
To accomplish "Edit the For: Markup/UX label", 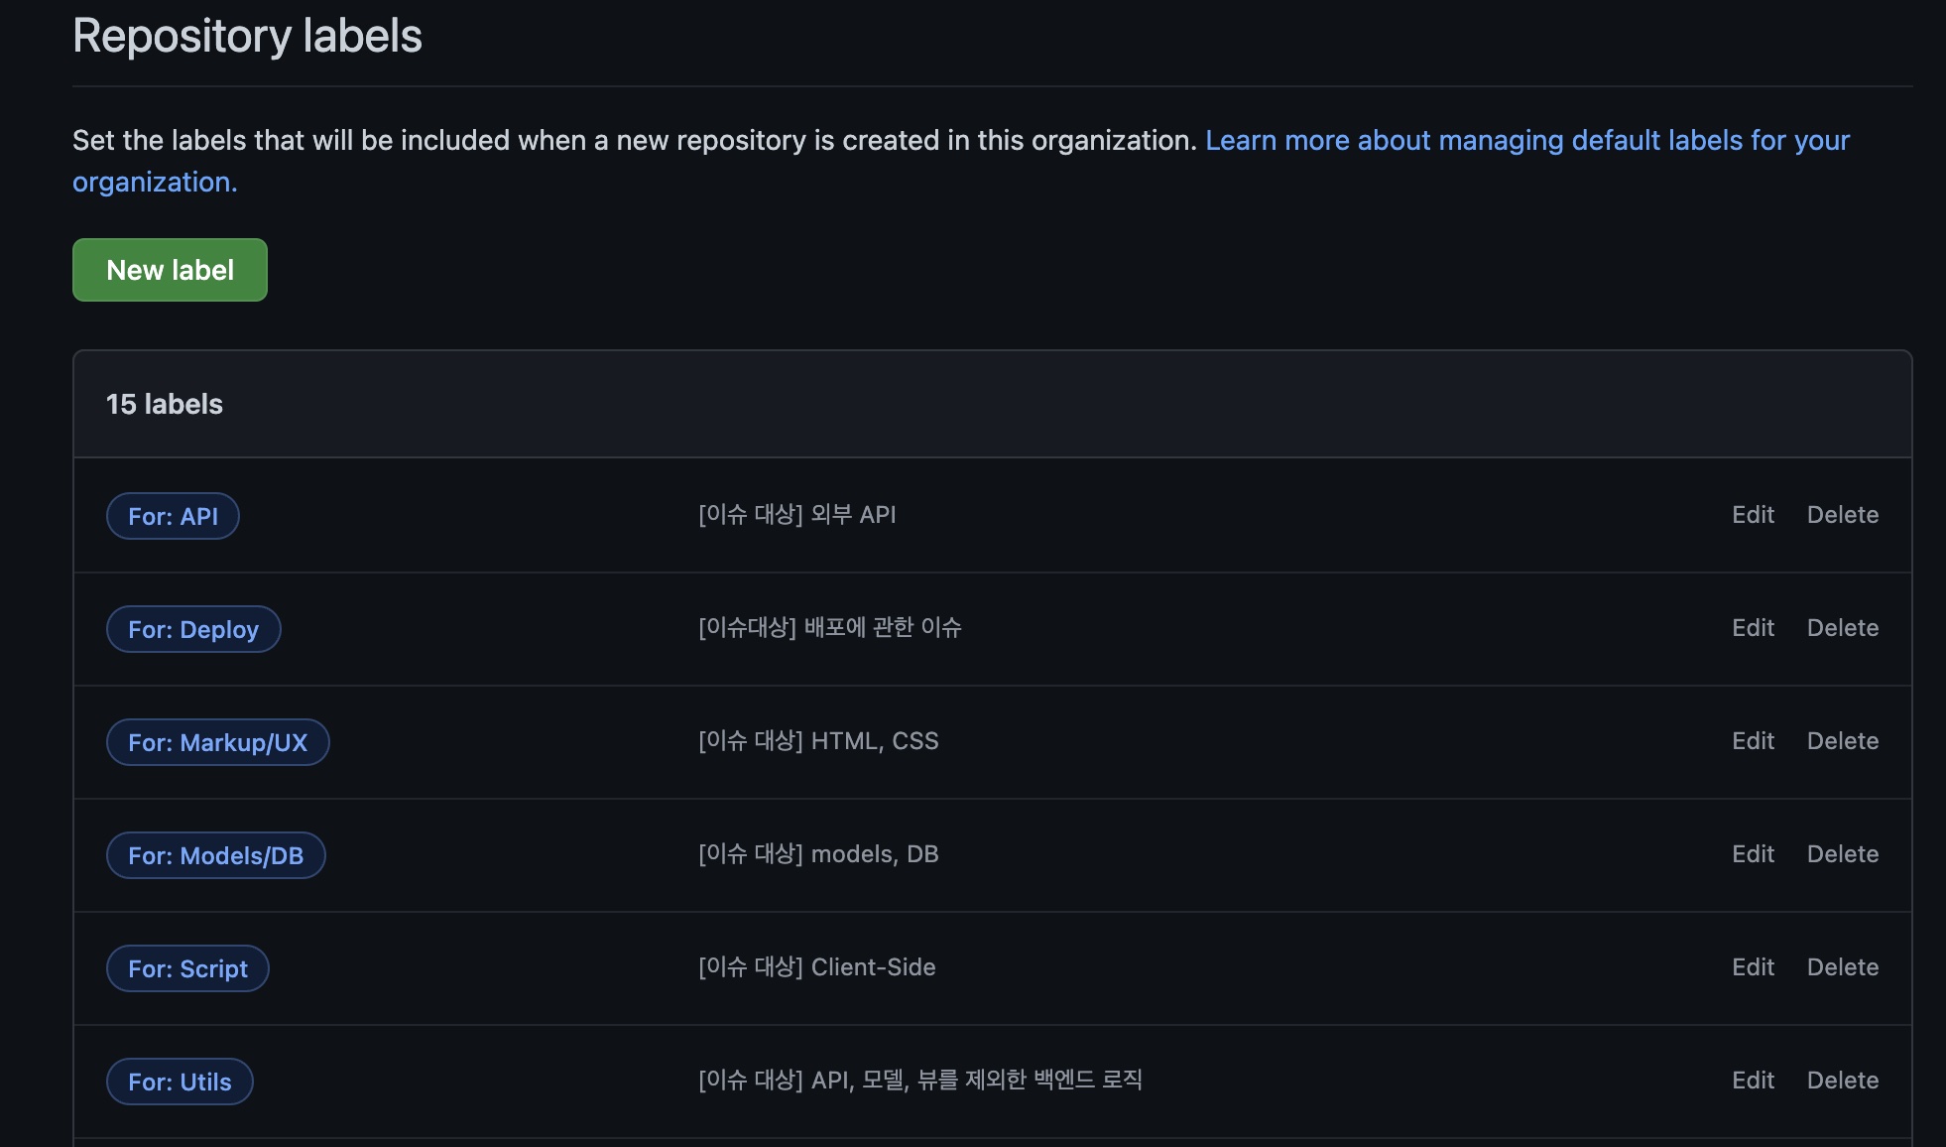I will click(1753, 741).
